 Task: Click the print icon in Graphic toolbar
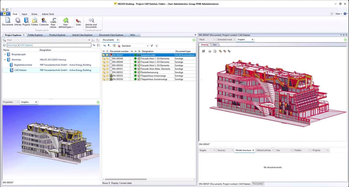pyautogui.click(x=210, y=51)
